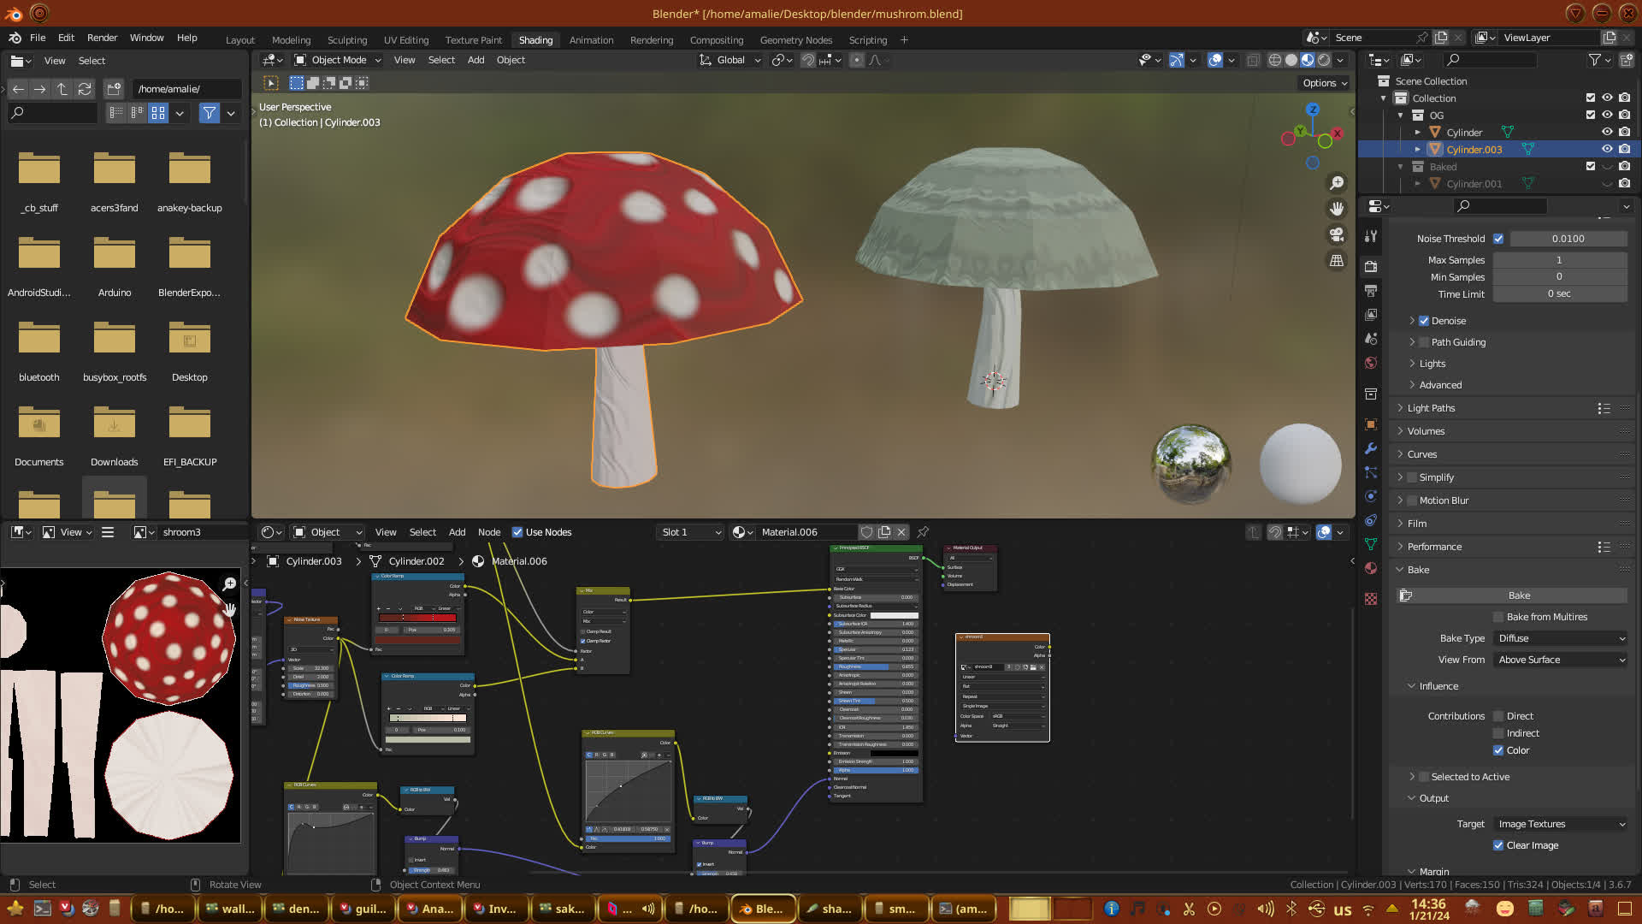Hide Cylinder.003 with the eye icon
This screenshot has height=924, width=1642.
coord(1607,149)
